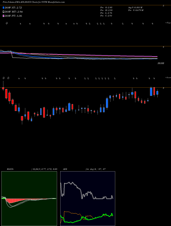The width and height of the screenshot is (171, 226).
Task: Click the price axis label 4
Action: 163,47
